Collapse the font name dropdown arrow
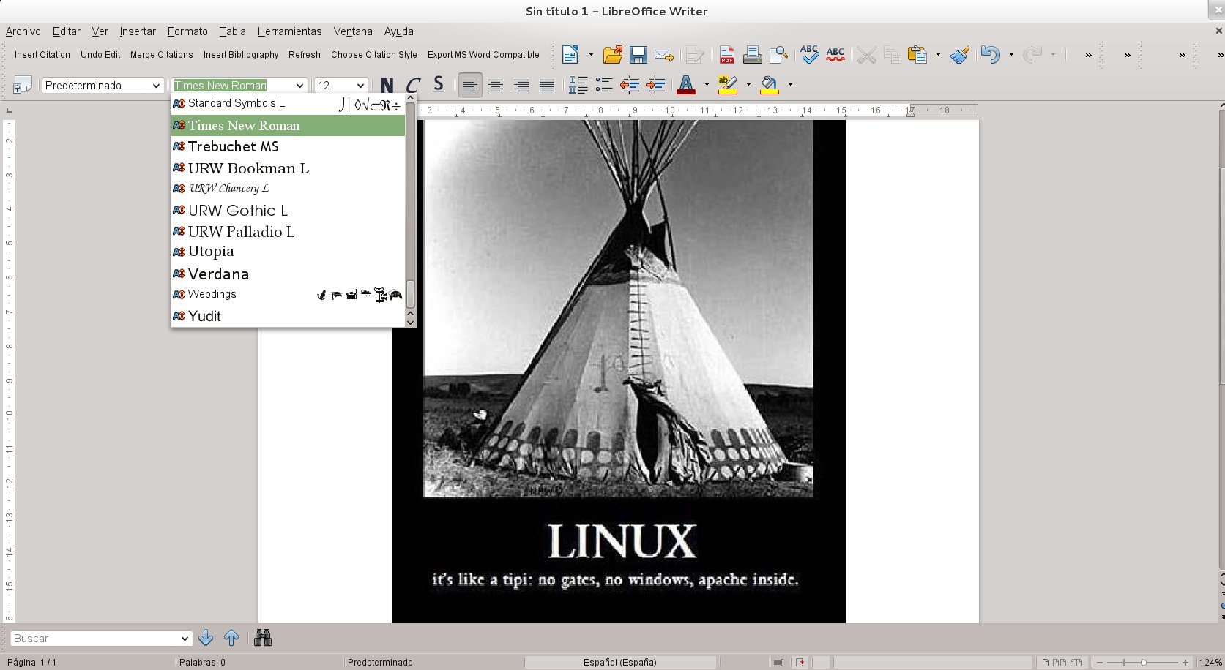 click(299, 86)
